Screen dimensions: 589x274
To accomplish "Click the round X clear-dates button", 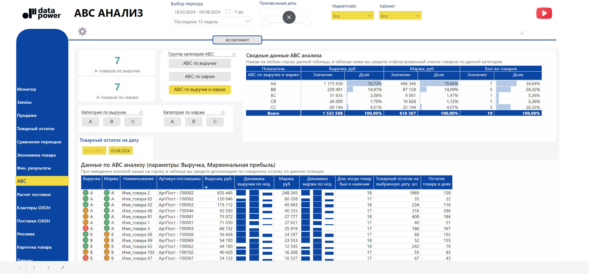I will coord(289,17).
